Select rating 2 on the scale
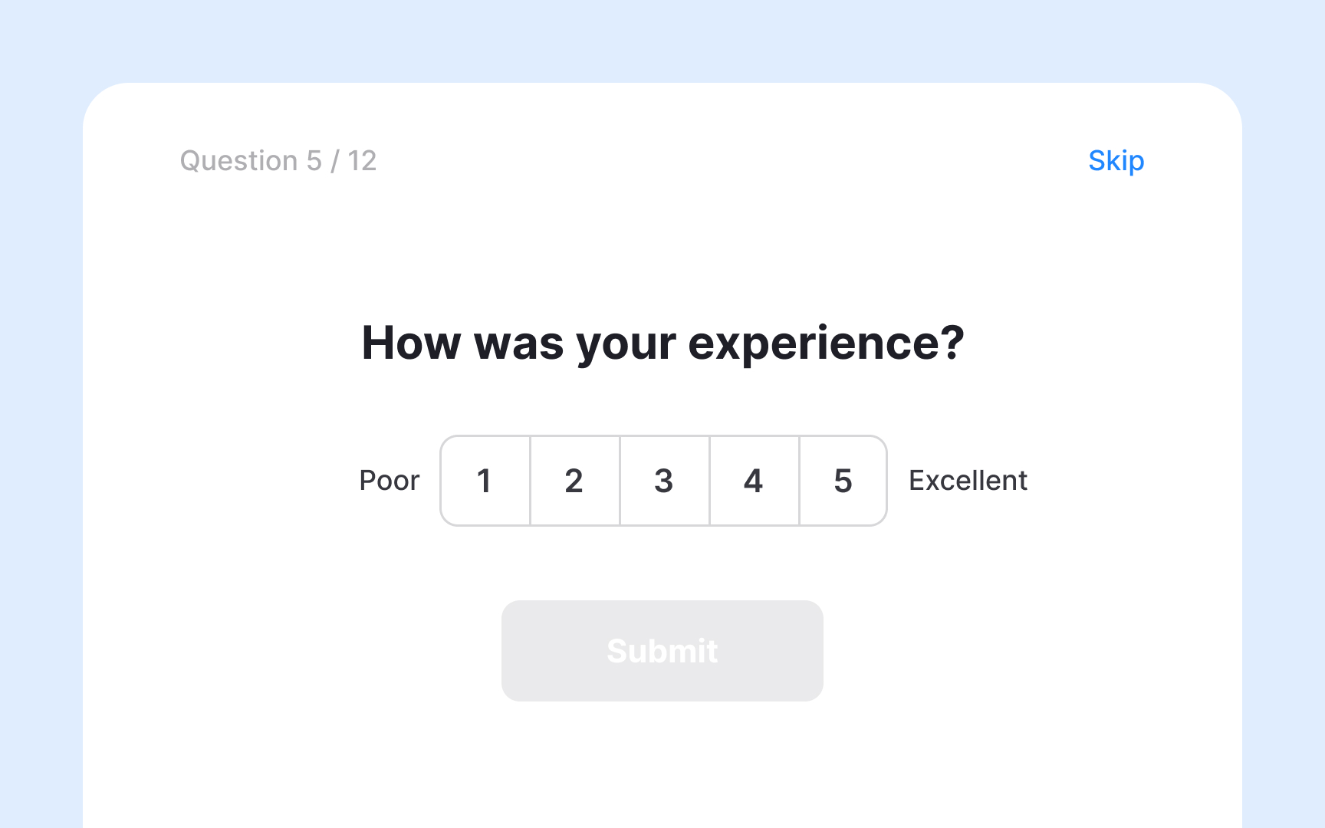 [574, 481]
